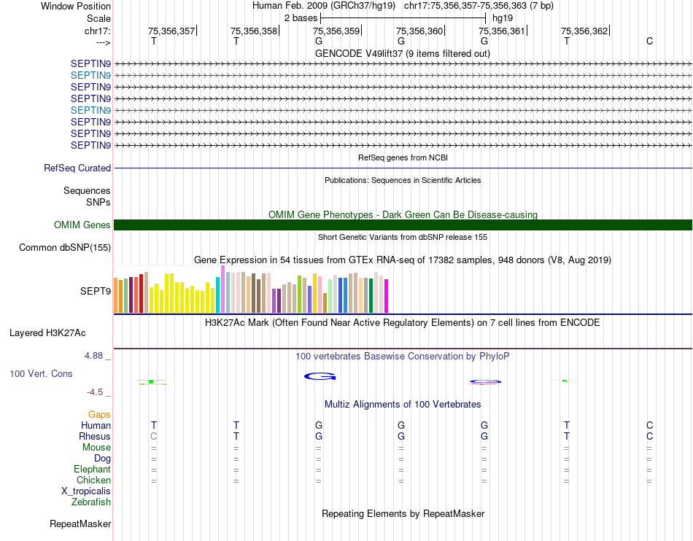Open the OMIM Gene Phenotypes track title

click(403, 214)
